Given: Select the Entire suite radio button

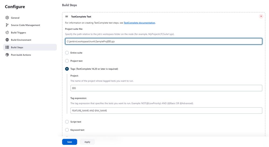Looking at the screenshot, I should pyautogui.click(x=67, y=53).
